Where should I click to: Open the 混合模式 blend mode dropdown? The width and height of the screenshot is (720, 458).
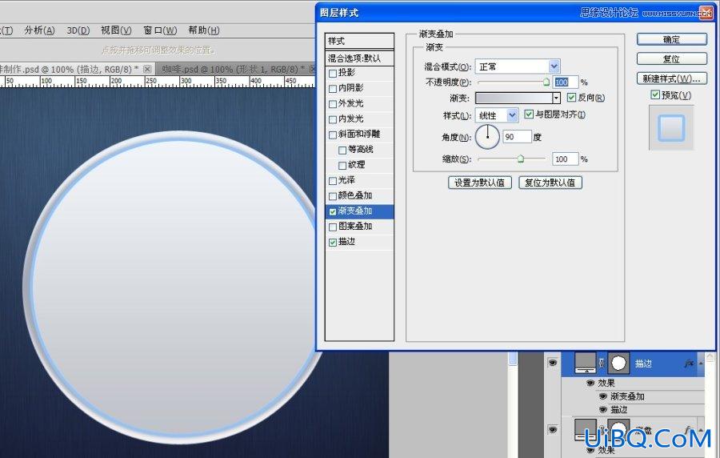(554, 66)
